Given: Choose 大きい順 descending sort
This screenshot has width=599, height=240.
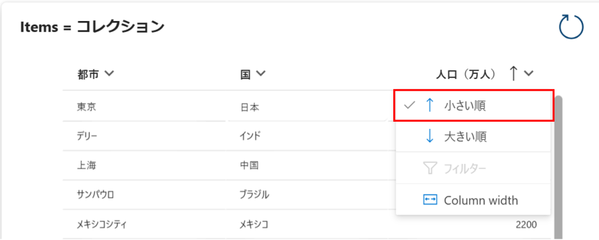Looking at the screenshot, I should (465, 136).
